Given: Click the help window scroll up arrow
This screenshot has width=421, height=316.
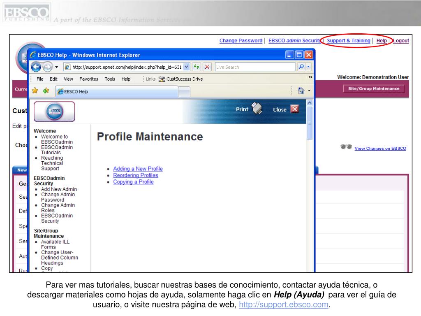Looking at the screenshot, I should (x=309, y=103).
